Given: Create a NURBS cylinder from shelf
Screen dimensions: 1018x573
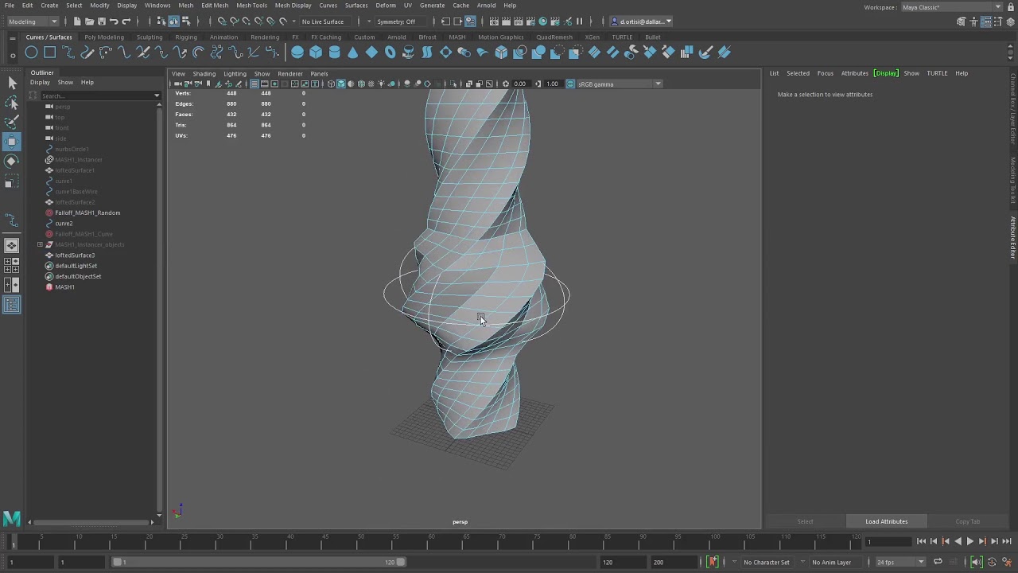Looking at the screenshot, I should click(334, 53).
